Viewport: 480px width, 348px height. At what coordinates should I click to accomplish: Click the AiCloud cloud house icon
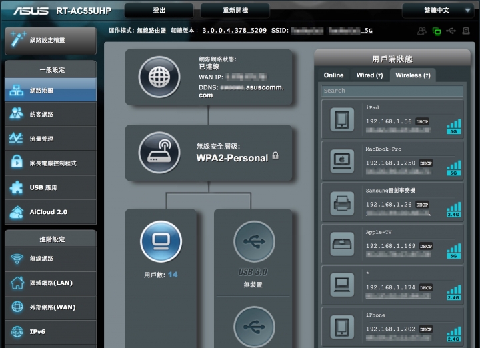pyautogui.click(x=16, y=212)
